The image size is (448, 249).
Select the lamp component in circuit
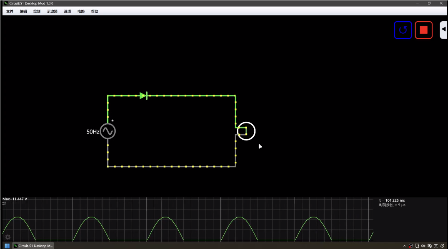click(246, 131)
